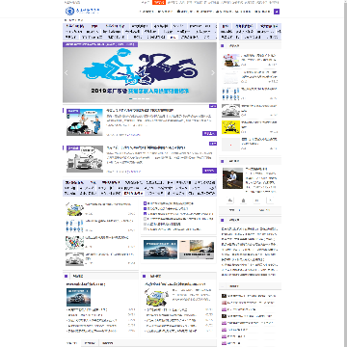
Task: Click the yellow thumbnail in sidebar article list
Action: (x=230, y=127)
